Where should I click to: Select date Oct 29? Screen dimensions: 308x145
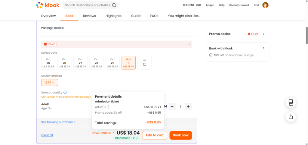pyautogui.click(x=112, y=63)
